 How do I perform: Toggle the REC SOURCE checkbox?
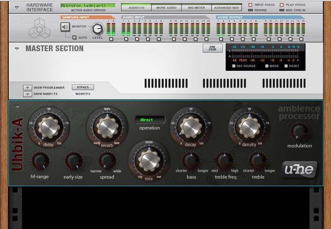[234, 66]
